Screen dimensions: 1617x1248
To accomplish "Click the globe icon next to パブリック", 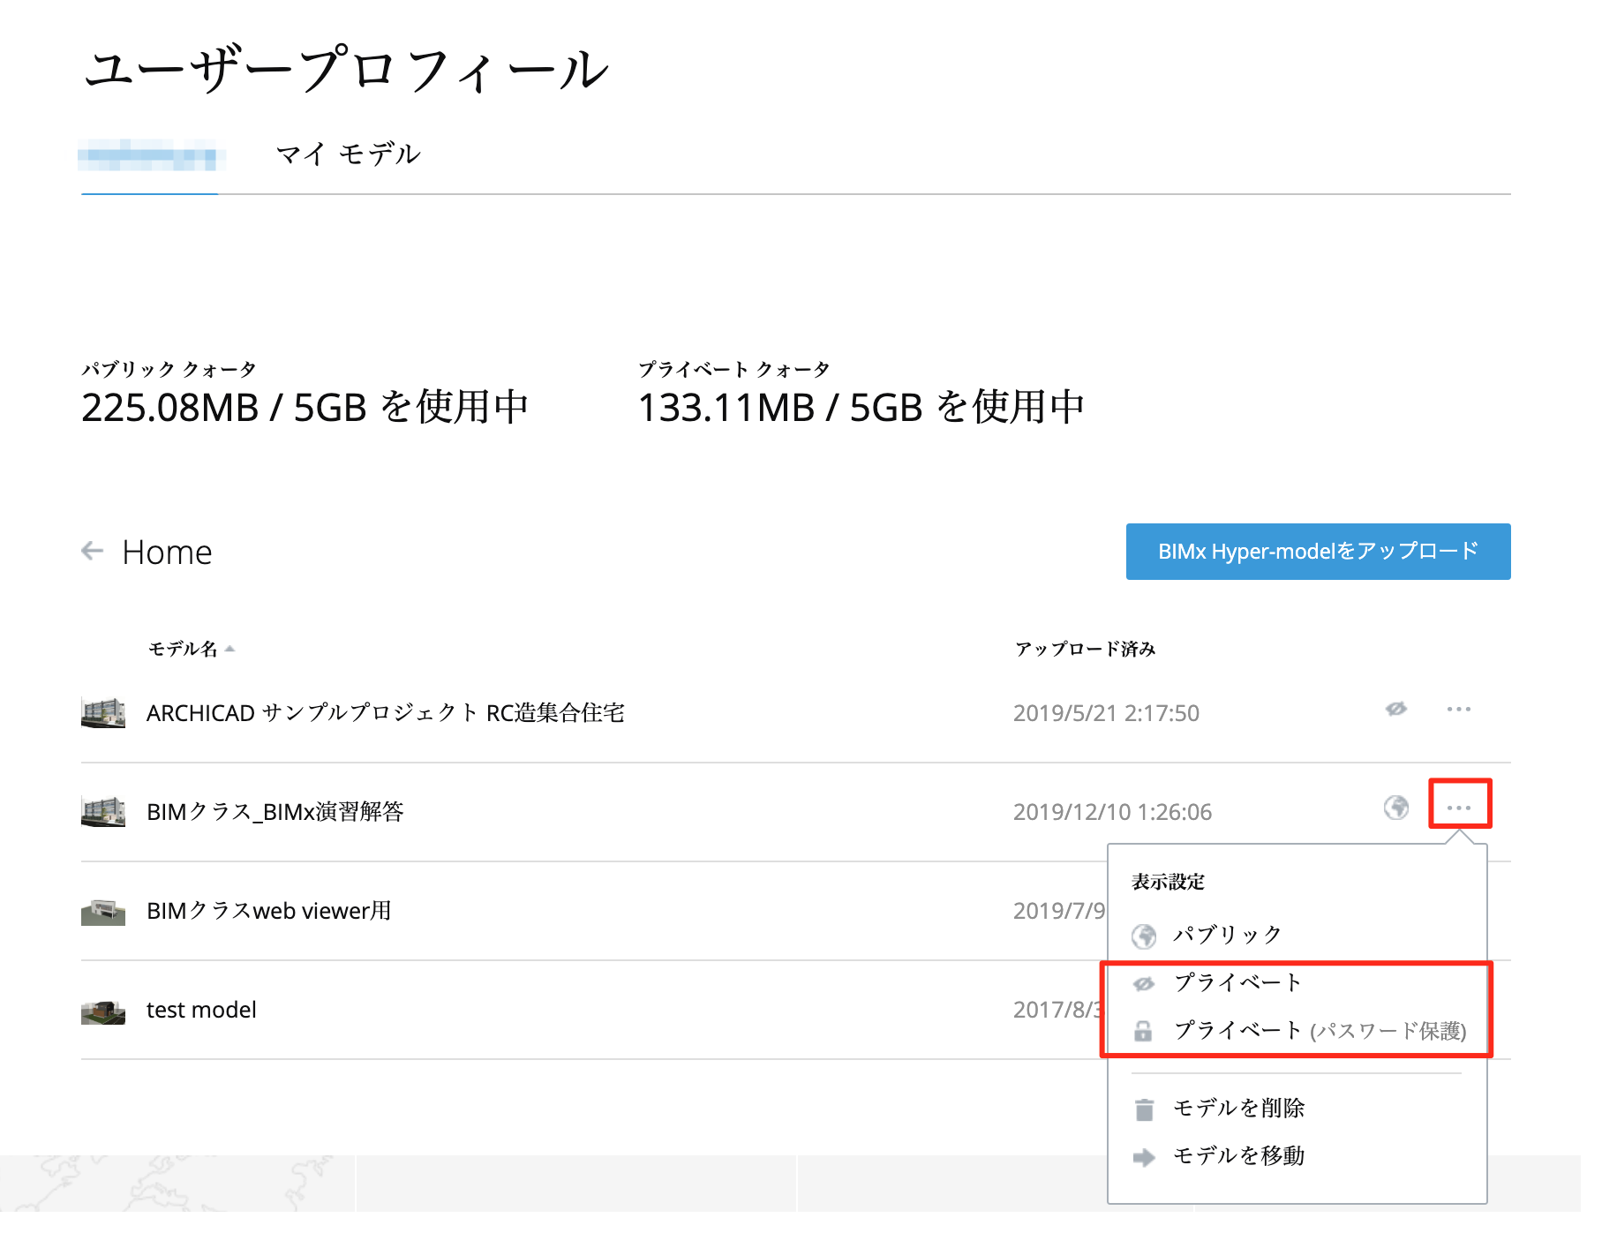I will (1144, 936).
